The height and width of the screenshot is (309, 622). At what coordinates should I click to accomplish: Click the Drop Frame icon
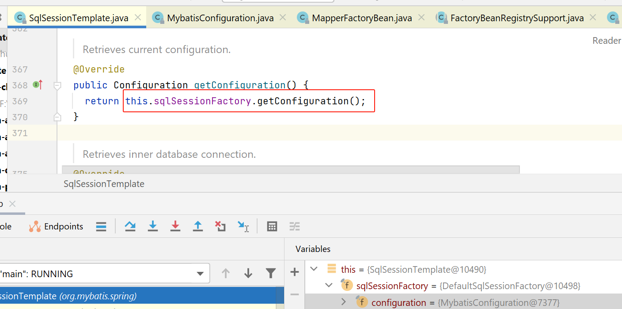pos(220,226)
